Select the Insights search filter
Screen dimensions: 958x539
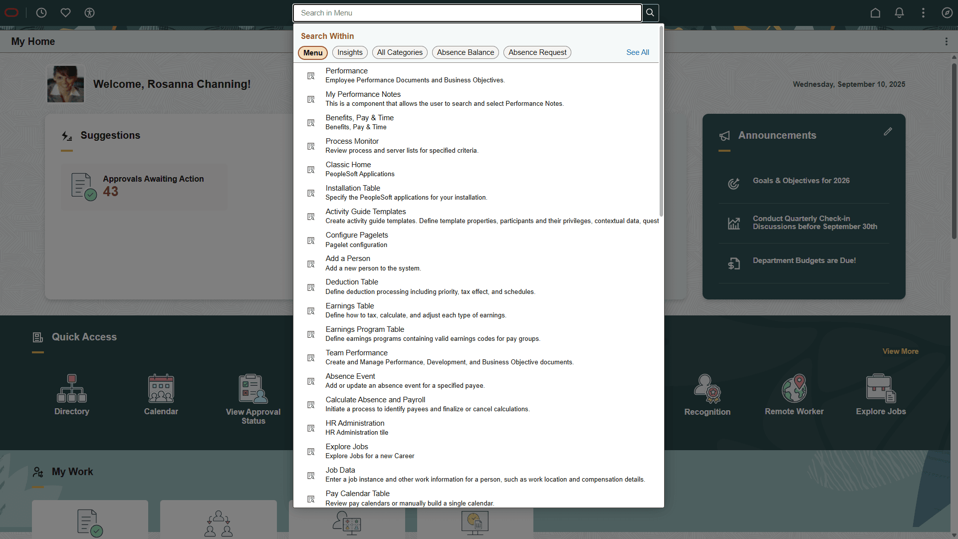point(350,52)
